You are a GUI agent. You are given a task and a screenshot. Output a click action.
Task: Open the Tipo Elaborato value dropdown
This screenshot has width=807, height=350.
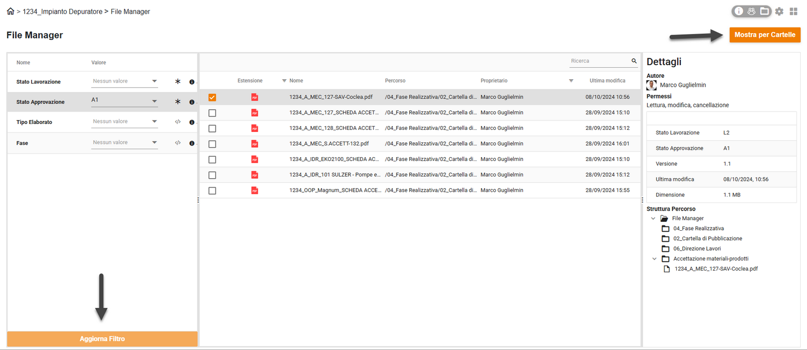click(x=125, y=121)
